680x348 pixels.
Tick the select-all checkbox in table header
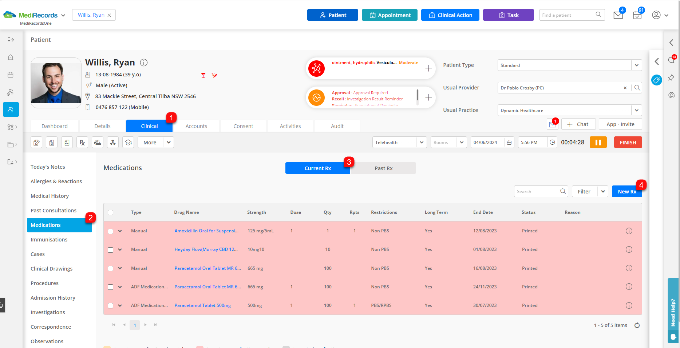pos(111,212)
